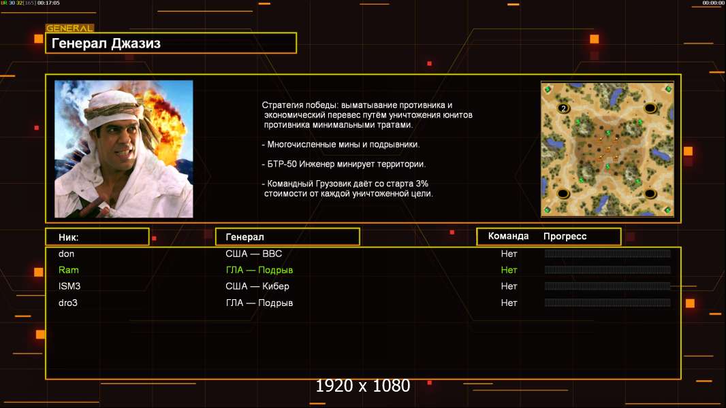
Task: Click the empty bottom-right start slot on minimap
Action: [x=650, y=194]
